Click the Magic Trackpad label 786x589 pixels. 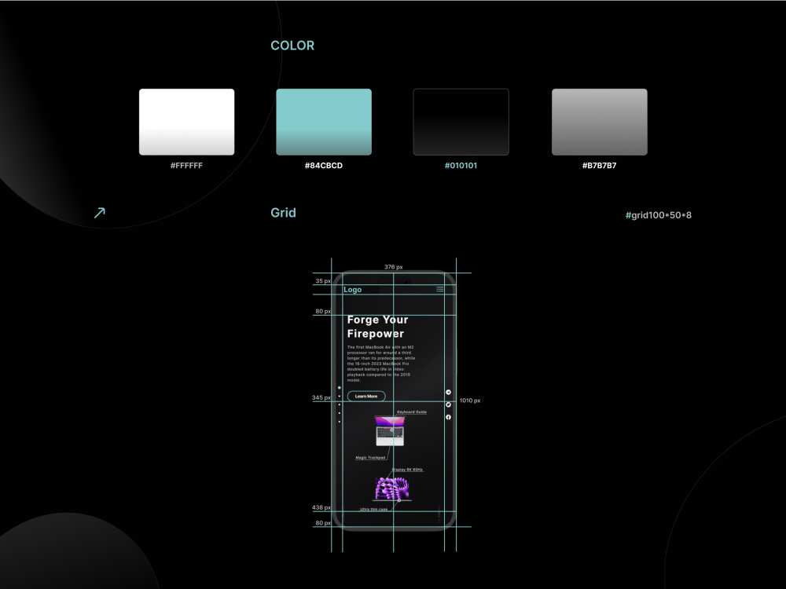[x=370, y=457]
